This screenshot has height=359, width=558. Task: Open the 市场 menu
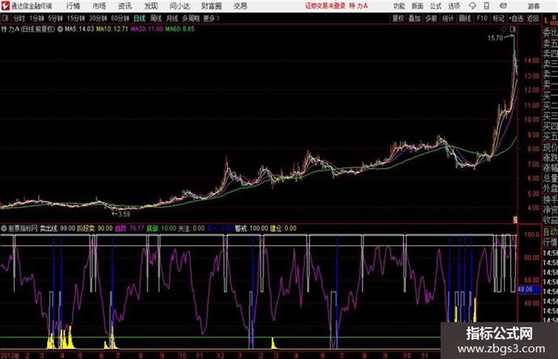99,6
